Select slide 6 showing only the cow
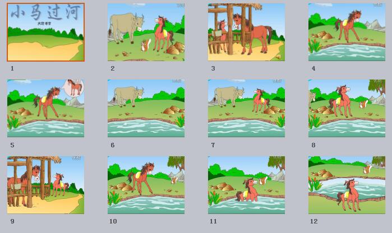 coord(146,109)
